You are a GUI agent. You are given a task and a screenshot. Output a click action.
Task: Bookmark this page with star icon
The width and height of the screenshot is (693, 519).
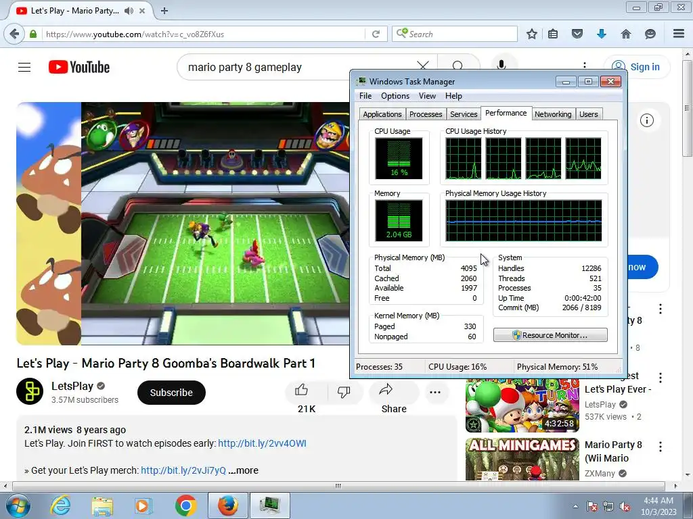coord(532,34)
